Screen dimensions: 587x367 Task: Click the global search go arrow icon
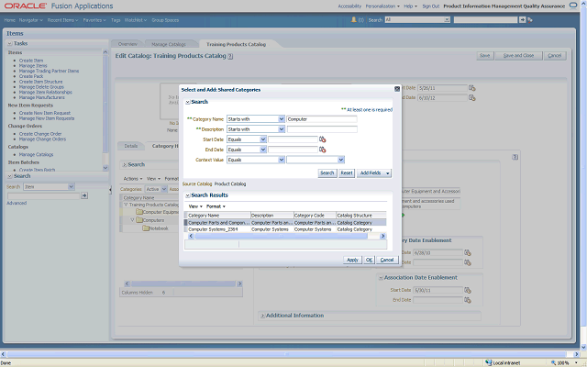pos(521,18)
